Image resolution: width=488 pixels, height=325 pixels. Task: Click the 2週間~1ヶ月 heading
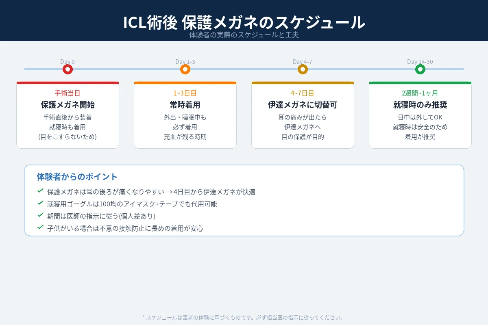(420, 93)
